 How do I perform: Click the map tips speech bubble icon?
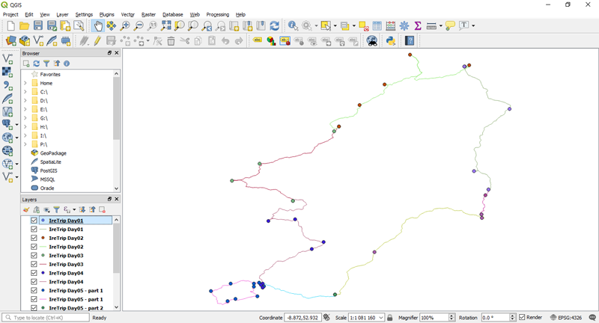point(450,25)
